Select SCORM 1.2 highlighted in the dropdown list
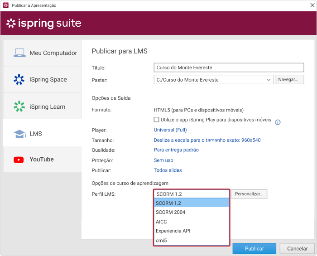Image resolution: width=317 pixels, height=256 pixels. click(x=192, y=203)
